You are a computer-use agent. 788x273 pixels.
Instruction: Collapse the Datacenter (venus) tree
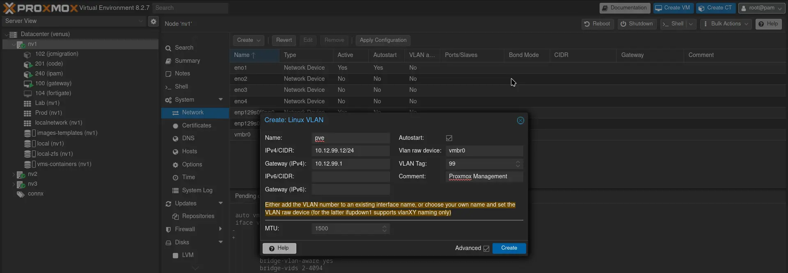click(x=7, y=34)
